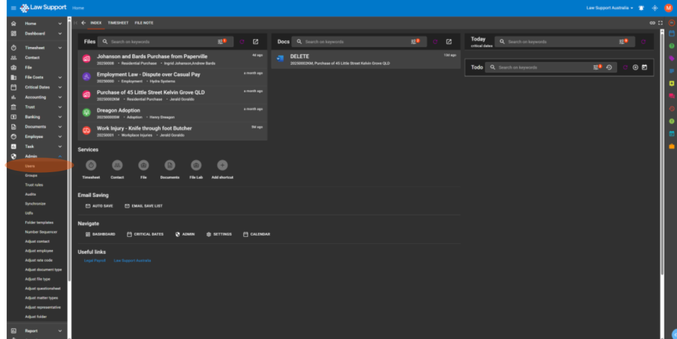Switch to the File Note tab
Image resolution: width=677 pixels, height=339 pixels.
click(x=143, y=22)
